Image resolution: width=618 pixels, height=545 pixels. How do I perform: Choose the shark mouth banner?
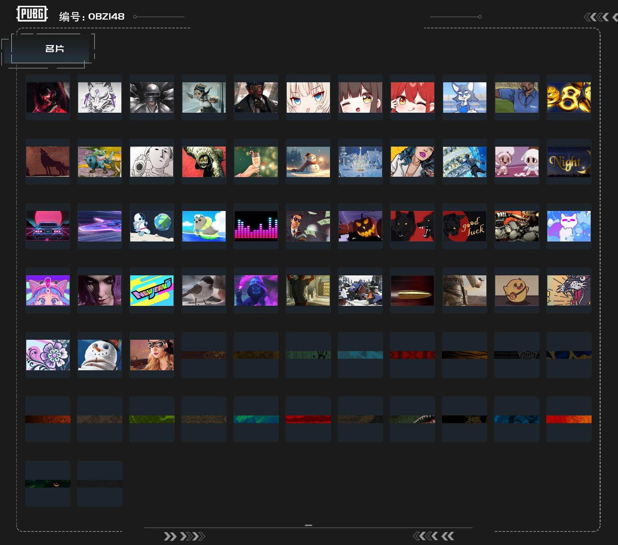(x=413, y=419)
